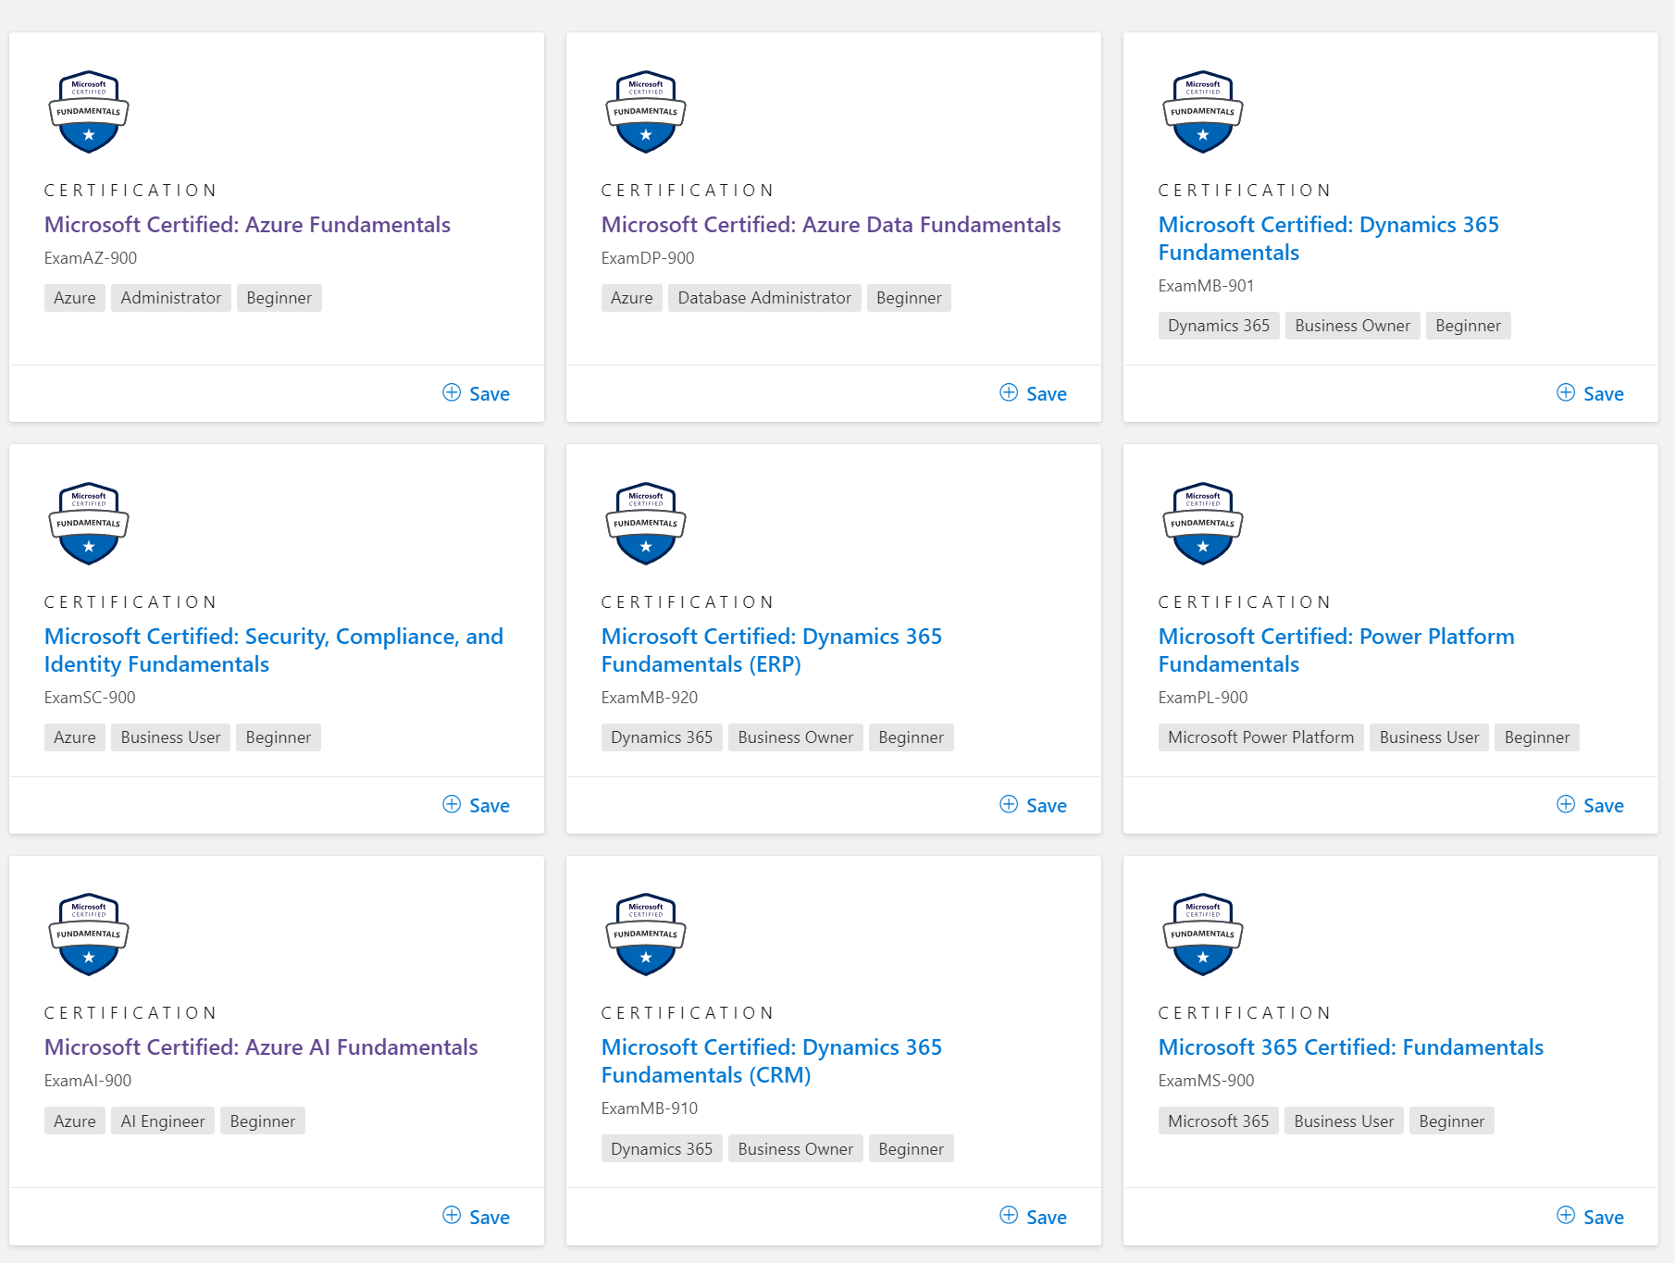Click the Business User tag on SC-900 card

[171, 737]
